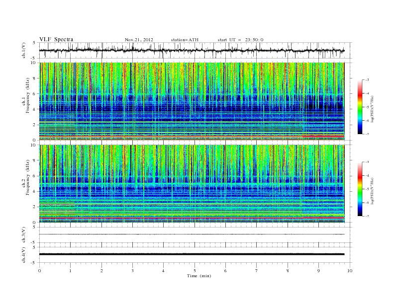Click the "ch.3(V)" axis label
The image size is (394, 304).
coord(24,235)
